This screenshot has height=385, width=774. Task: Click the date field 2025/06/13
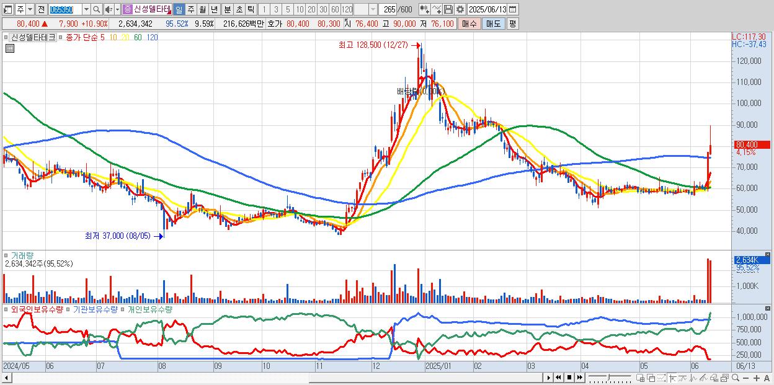[487, 9]
